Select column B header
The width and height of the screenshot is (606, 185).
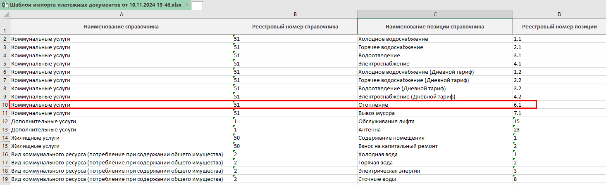(x=295, y=14)
